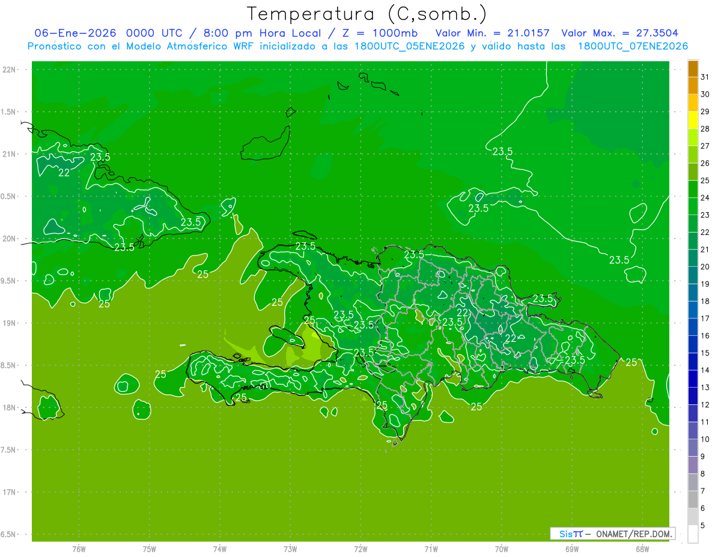Click the "76W" longitude axis label
The image size is (721, 557).
[79, 549]
